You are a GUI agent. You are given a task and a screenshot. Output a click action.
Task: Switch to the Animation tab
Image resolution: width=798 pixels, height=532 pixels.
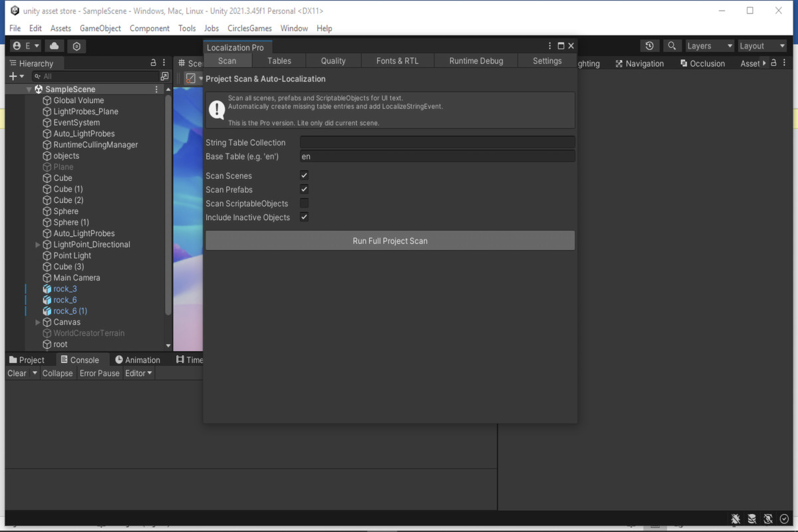pos(138,360)
